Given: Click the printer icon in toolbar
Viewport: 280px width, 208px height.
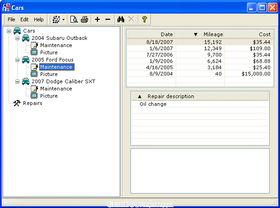Looking at the screenshot, I should [84, 19].
